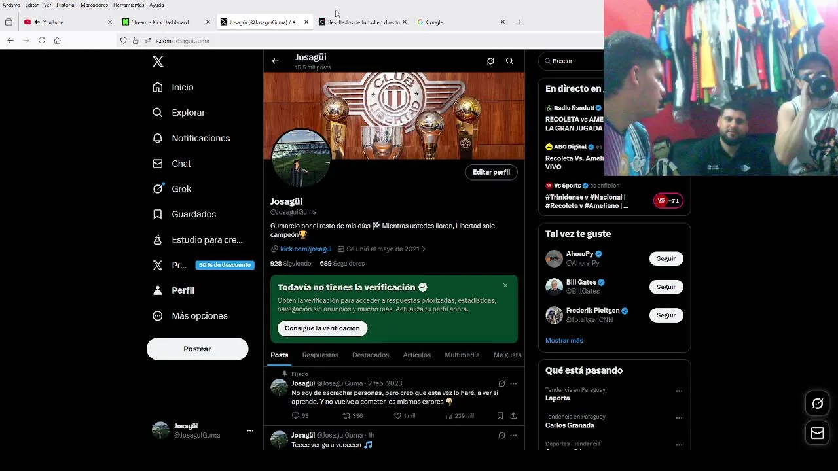Click Consigue la verificación button

(322, 328)
